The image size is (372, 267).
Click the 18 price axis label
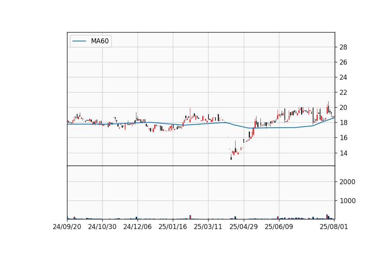pyautogui.click(x=343, y=123)
